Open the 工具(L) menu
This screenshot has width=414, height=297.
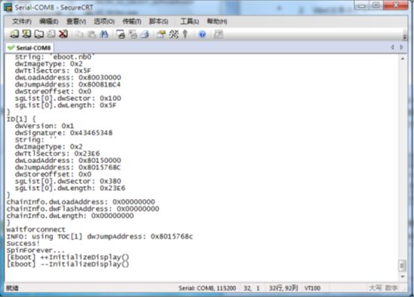[x=189, y=21]
